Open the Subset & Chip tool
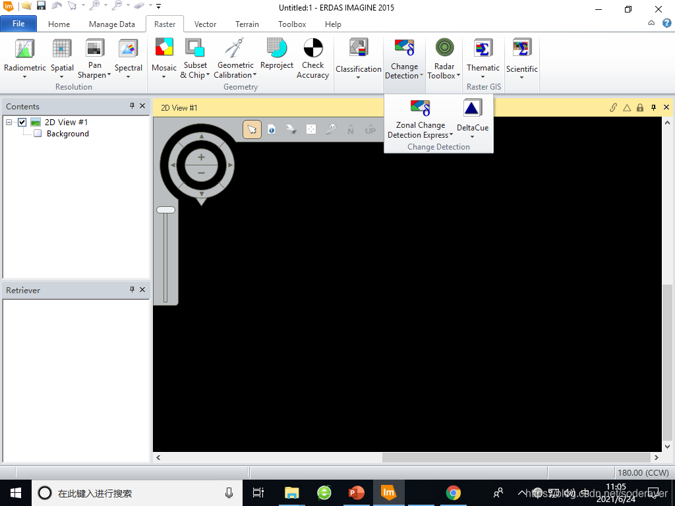Image resolution: width=675 pixels, height=506 pixels. (x=195, y=58)
